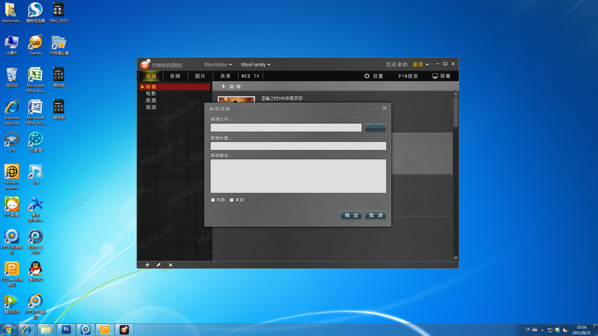Click the 屏幕 monitor icon button
Viewport: 598px width, 336px height.
point(441,76)
